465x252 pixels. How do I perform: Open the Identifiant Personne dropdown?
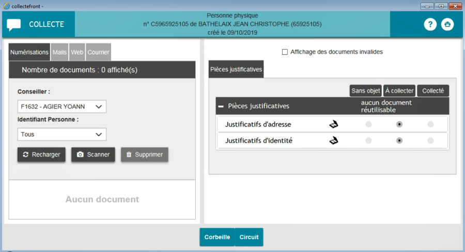tap(61, 134)
